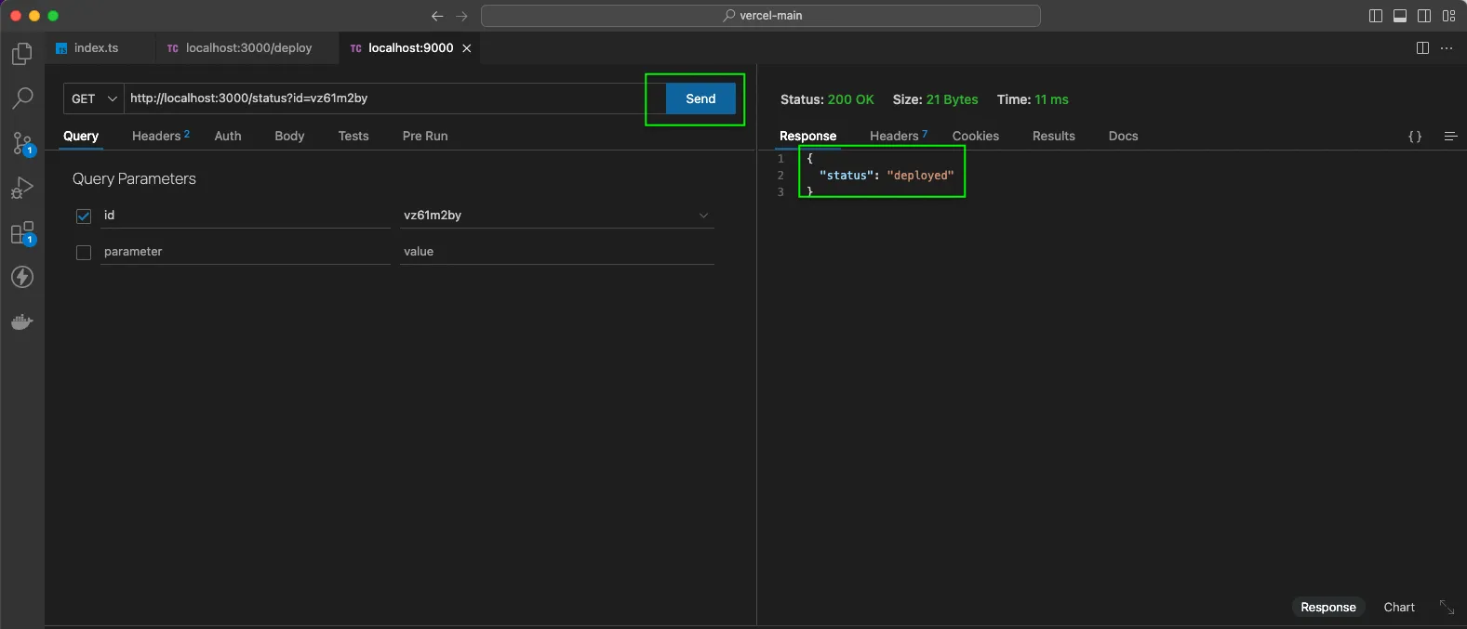Open the response options menu icon
The width and height of the screenshot is (1467, 629).
1450,137
